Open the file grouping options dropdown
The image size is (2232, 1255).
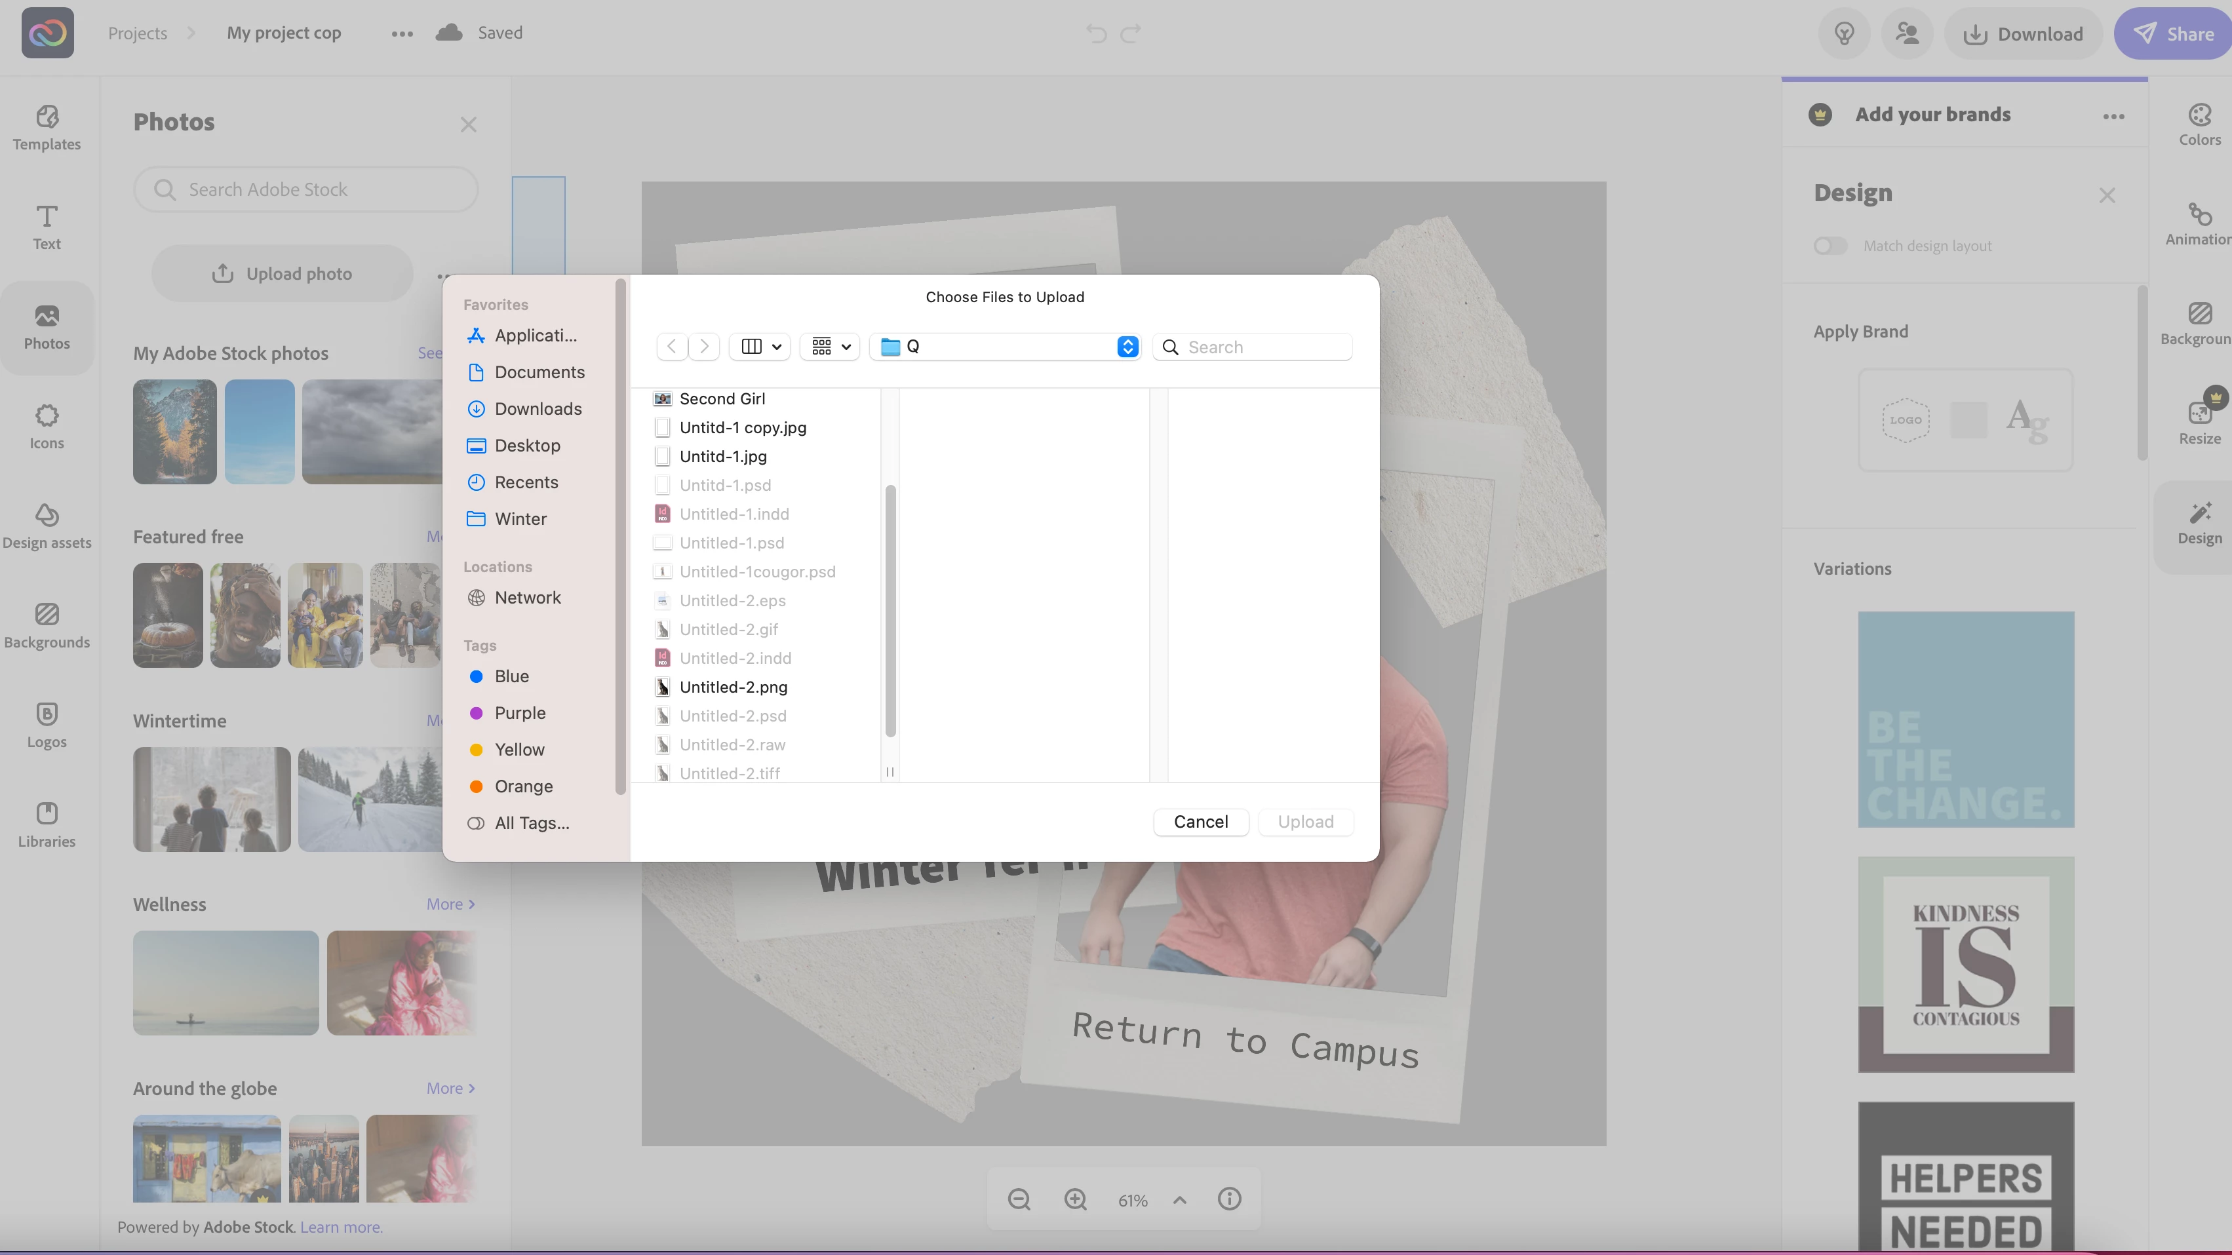(x=830, y=347)
